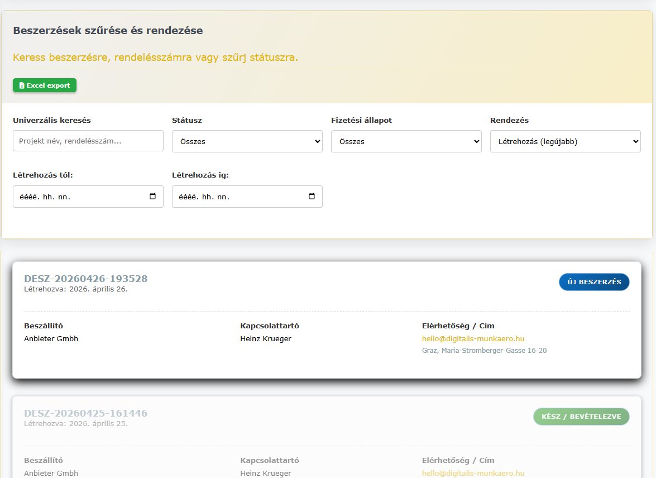Image resolution: width=656 pixels, height=478 pixels.
Task: Click the KÉSZ / BEVÉTELEZVE status badge
Action: tap(581, 417)
